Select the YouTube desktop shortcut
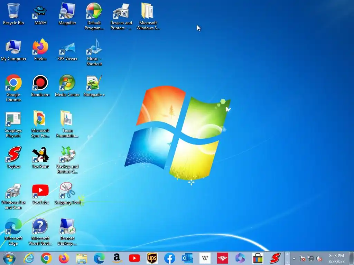Viewport: 354px width, 265px height. point(40,194)
